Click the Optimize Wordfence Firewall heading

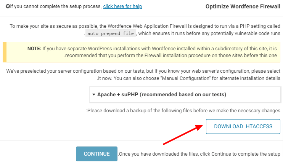click(x=243, y=6)
